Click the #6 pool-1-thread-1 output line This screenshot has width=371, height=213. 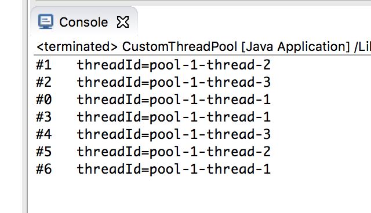click(153, 169)
